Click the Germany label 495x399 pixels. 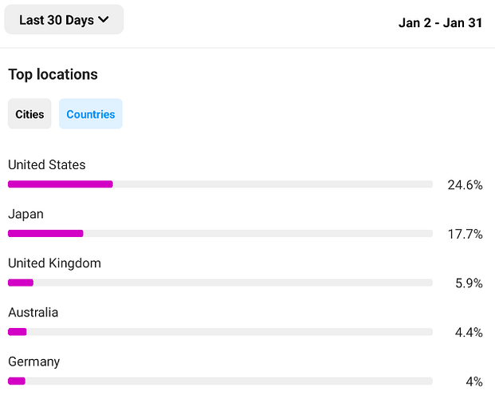(x=34, y=362)
